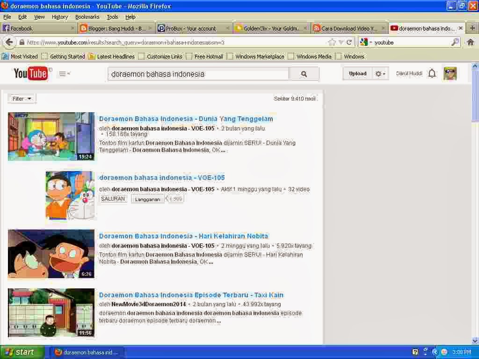Click the Darul Huddi username
The image size is (479, 359).
pyautogui.click(x=409, y=73)
